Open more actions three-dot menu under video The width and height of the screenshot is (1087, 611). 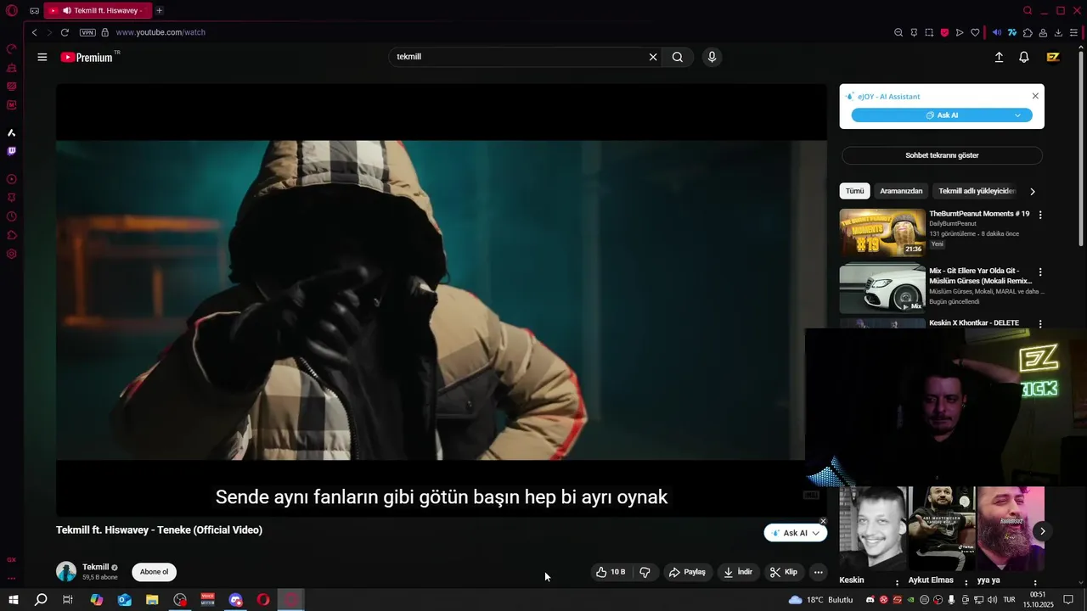[x=818, y=572]
